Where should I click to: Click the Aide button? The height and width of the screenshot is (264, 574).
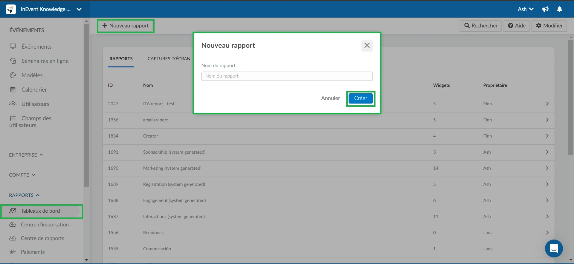point(517,26)
